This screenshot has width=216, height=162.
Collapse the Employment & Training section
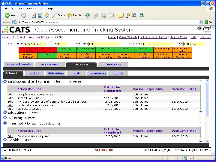click(x=5, y=81)
